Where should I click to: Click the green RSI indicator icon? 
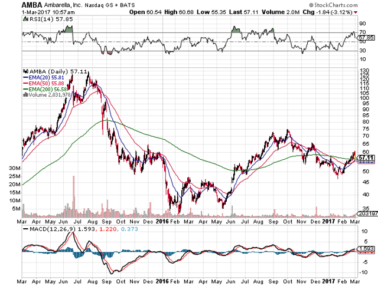pyautogui.click(x=25, y=19)
